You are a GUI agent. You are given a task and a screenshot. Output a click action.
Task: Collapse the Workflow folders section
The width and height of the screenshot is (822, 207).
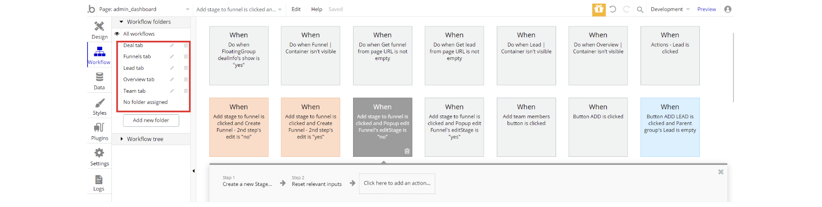click(121, 22)
